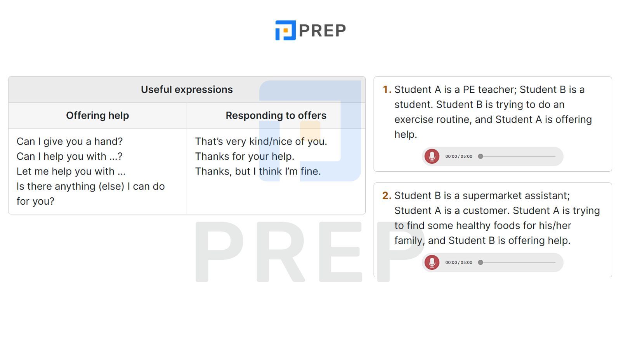
Task: Click 'Thanks, but I think I'm fine.'
Action: coord(258,171)
